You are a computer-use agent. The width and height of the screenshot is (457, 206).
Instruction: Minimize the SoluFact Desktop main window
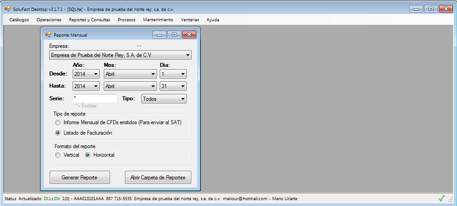416,9
